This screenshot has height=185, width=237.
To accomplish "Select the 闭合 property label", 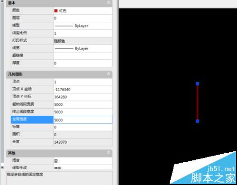I will click(x=16, y=160).
